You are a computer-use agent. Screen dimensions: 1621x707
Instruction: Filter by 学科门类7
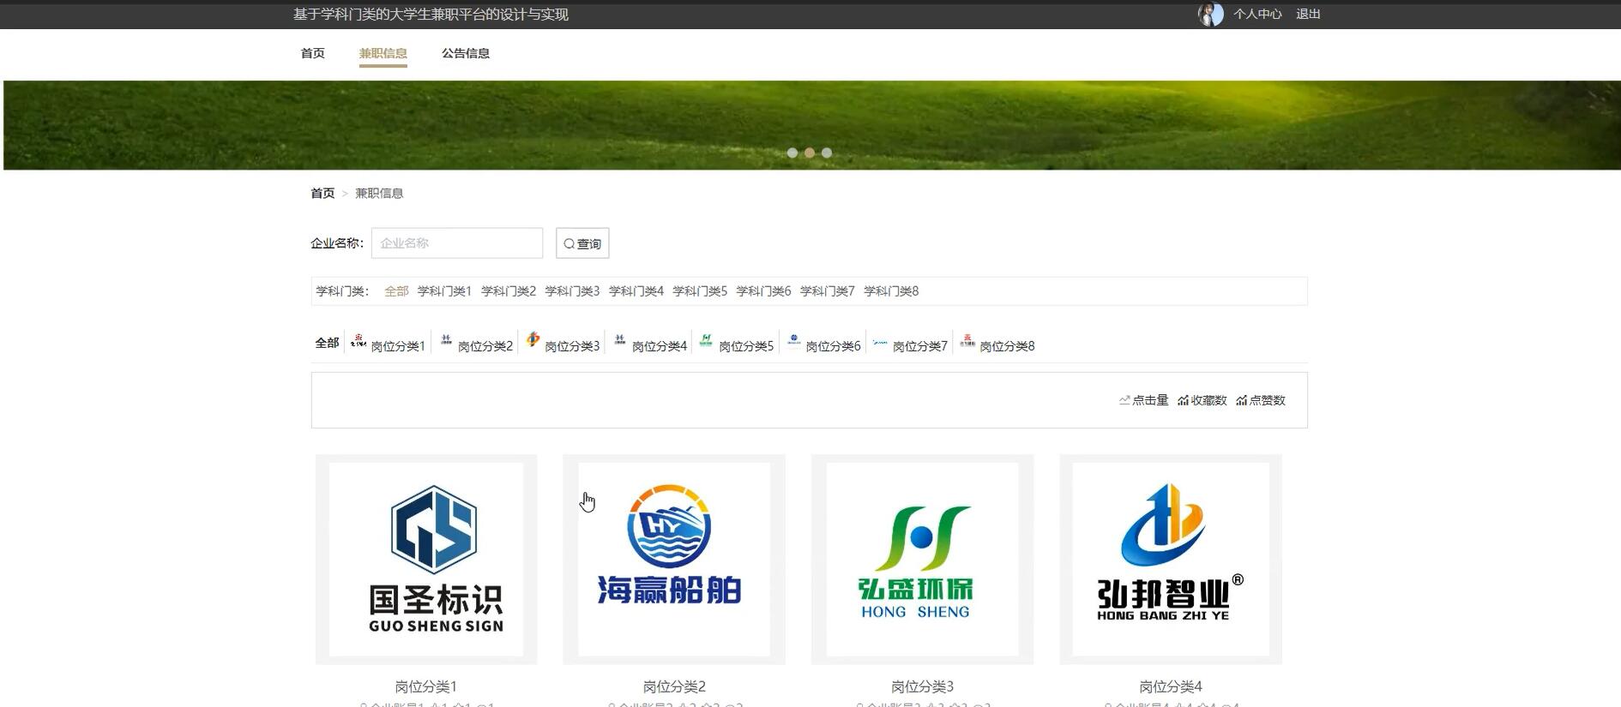828,291
